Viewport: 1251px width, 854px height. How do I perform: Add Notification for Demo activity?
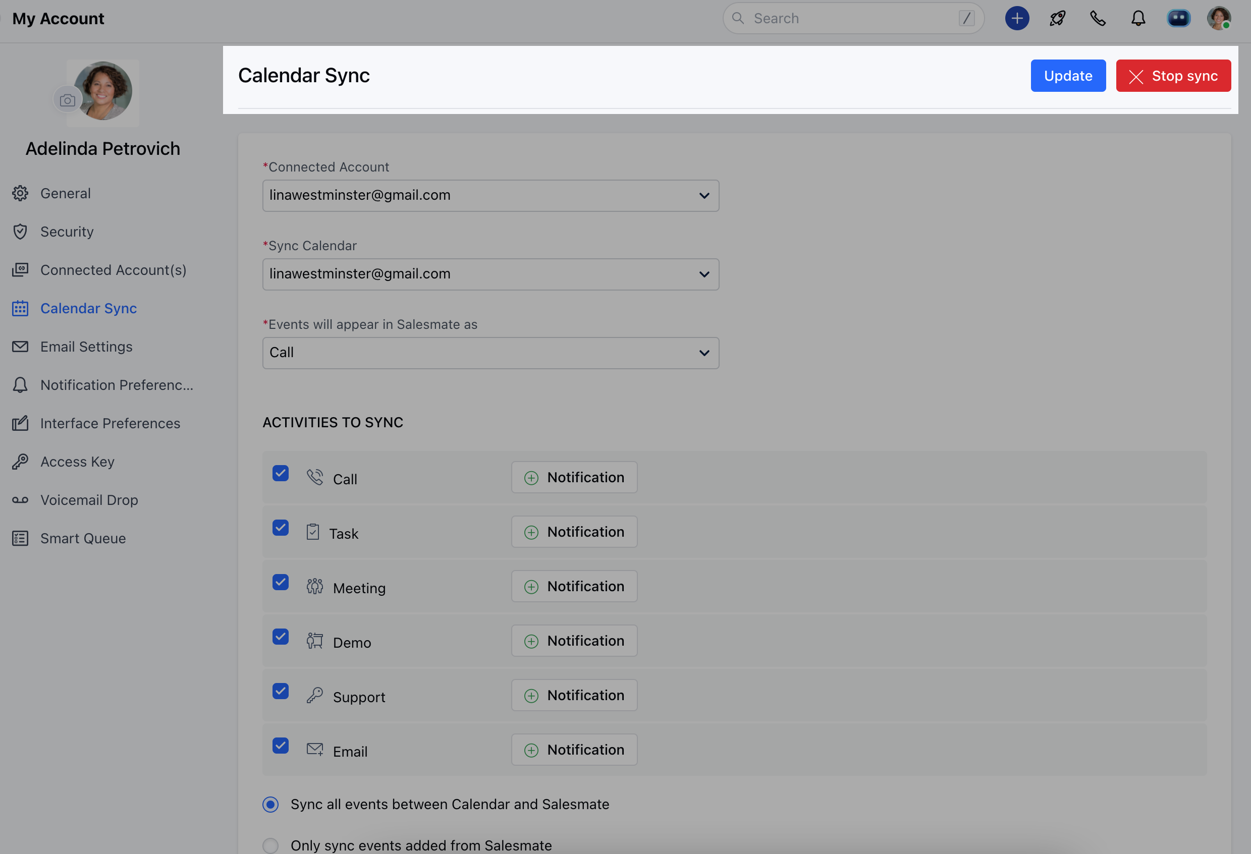[x=574, y=640]
